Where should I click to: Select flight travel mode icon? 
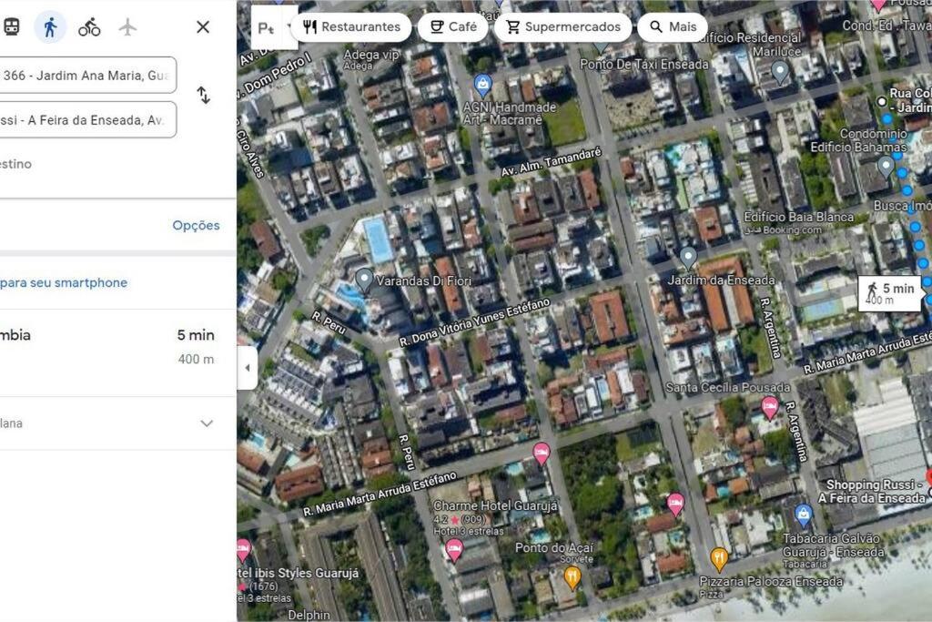point(127,26)
